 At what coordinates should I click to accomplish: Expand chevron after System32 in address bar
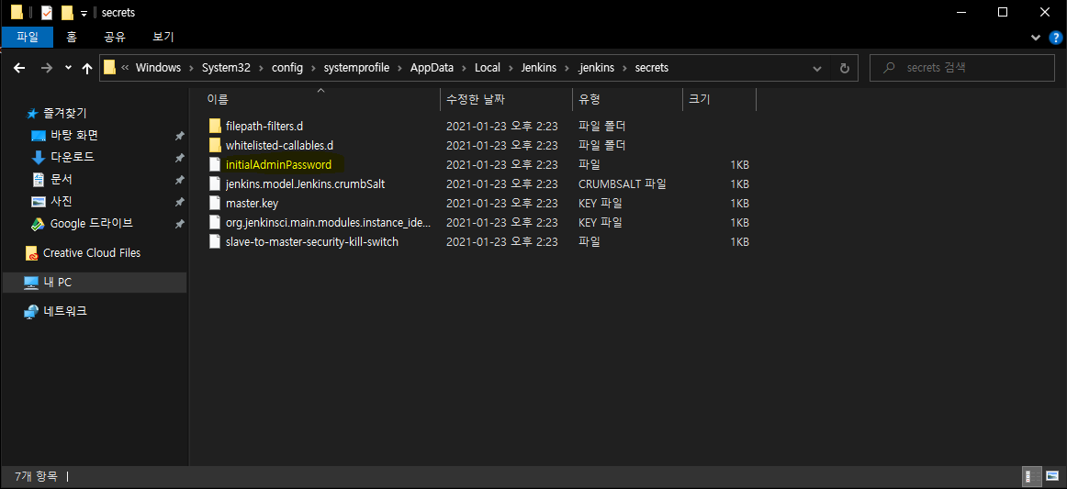tap(262, 68)
